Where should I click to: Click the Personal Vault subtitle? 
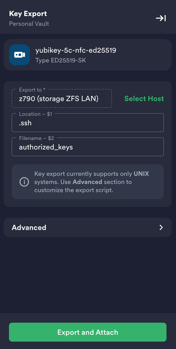29,24
